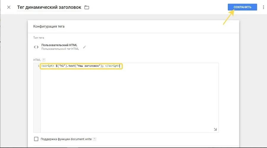Click the blue Сохранить save button
Viewport: 267px width, 148px height.
(x=242, y=7)
